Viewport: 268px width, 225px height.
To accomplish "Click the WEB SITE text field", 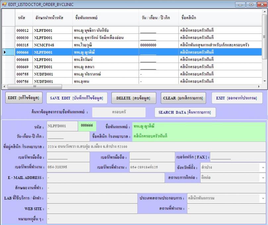I will click(x=92, y=209).
